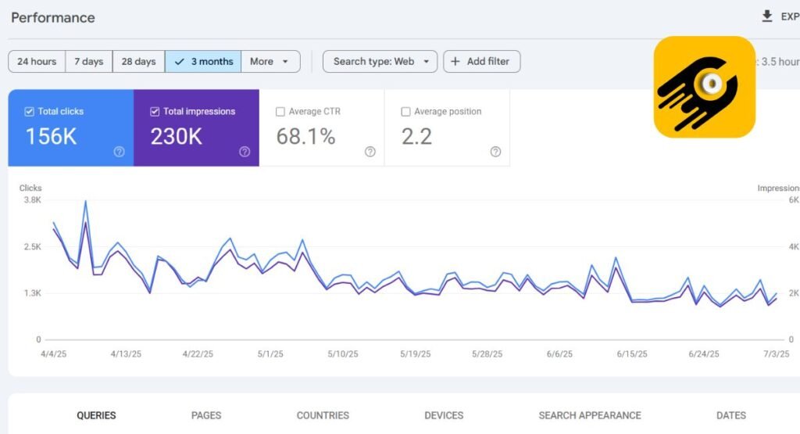
Task: Select the 24 hours date range
Action: pos(37,62)
